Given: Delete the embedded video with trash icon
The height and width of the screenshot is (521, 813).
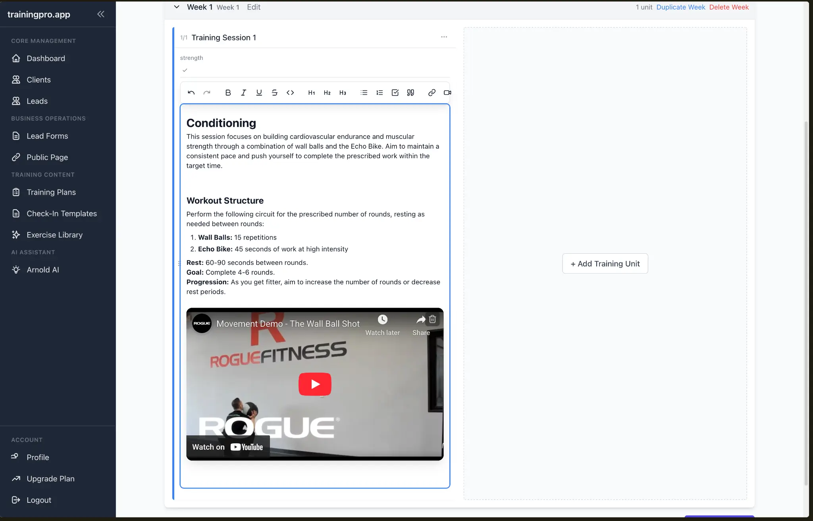Looking at the screenshot, I should pos(432,319).
